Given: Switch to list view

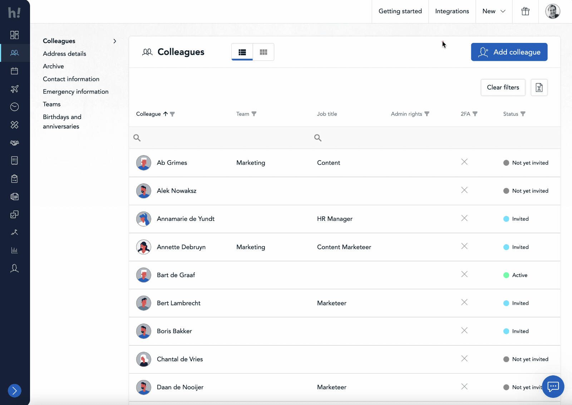Looking at the screenshot, I should click(x=242, y=52).
